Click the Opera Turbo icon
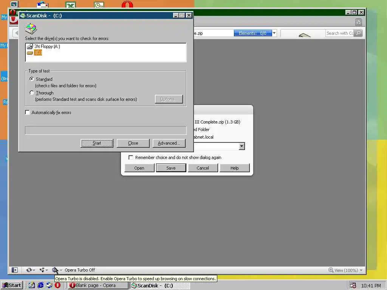 point(55,270)
